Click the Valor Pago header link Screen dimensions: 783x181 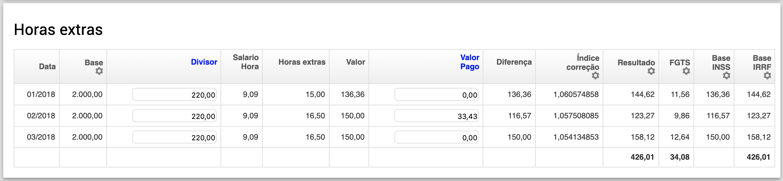[470, 62]
